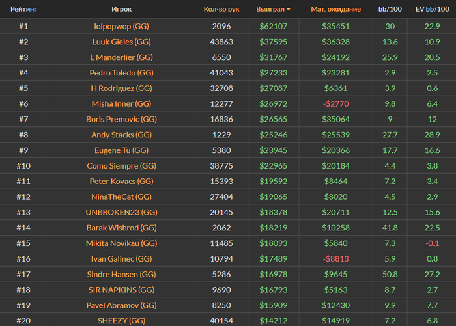
Task: Open lolpopwop (GG) player profile
Action: [x=121, y=27]
